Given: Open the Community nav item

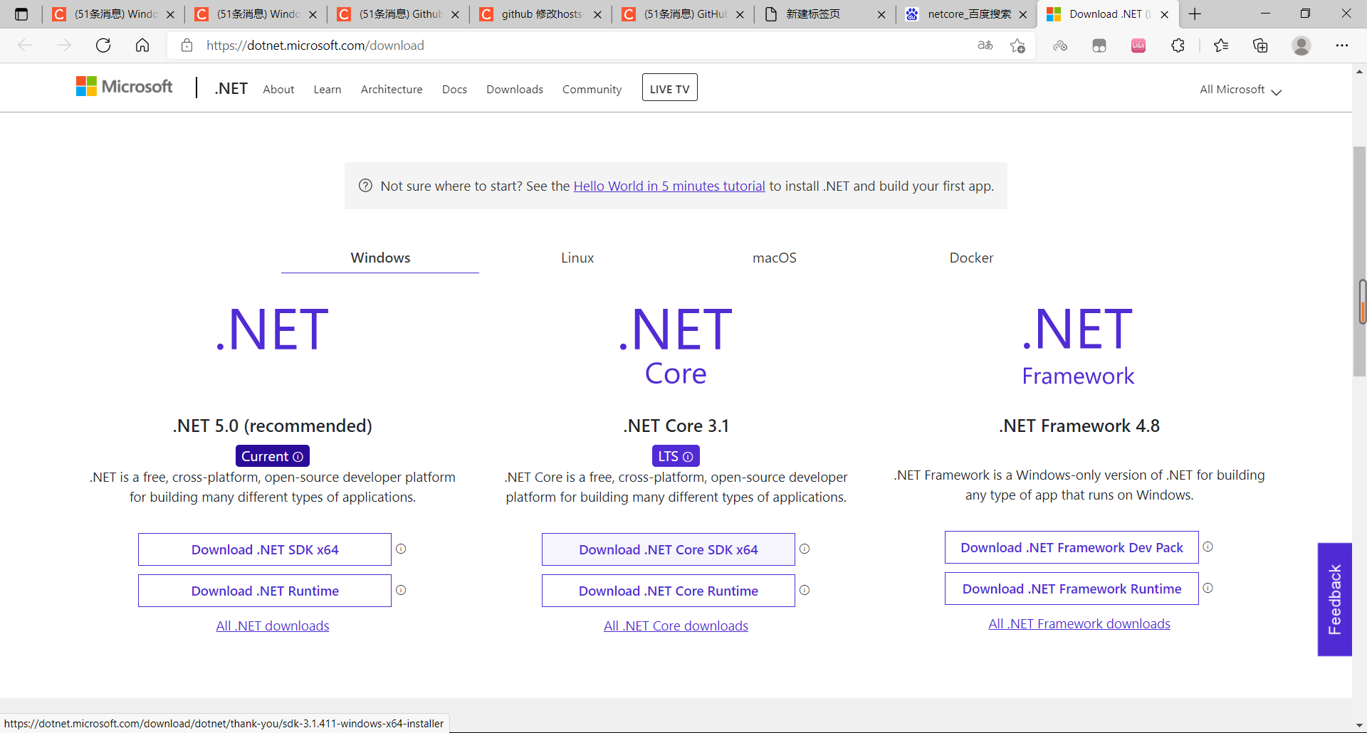Looking at the screenshot, I should [592, 90].
